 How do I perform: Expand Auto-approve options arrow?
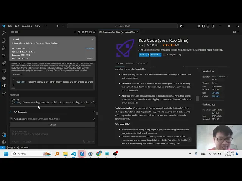pyautogui.click(x=94, y=119)
